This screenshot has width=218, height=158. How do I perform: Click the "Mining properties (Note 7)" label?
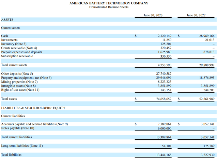[x=19, y=82]
